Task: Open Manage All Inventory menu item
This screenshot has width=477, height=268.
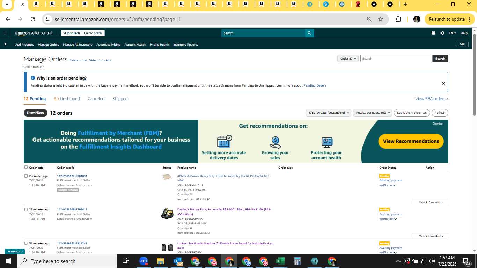Action: 78,45
